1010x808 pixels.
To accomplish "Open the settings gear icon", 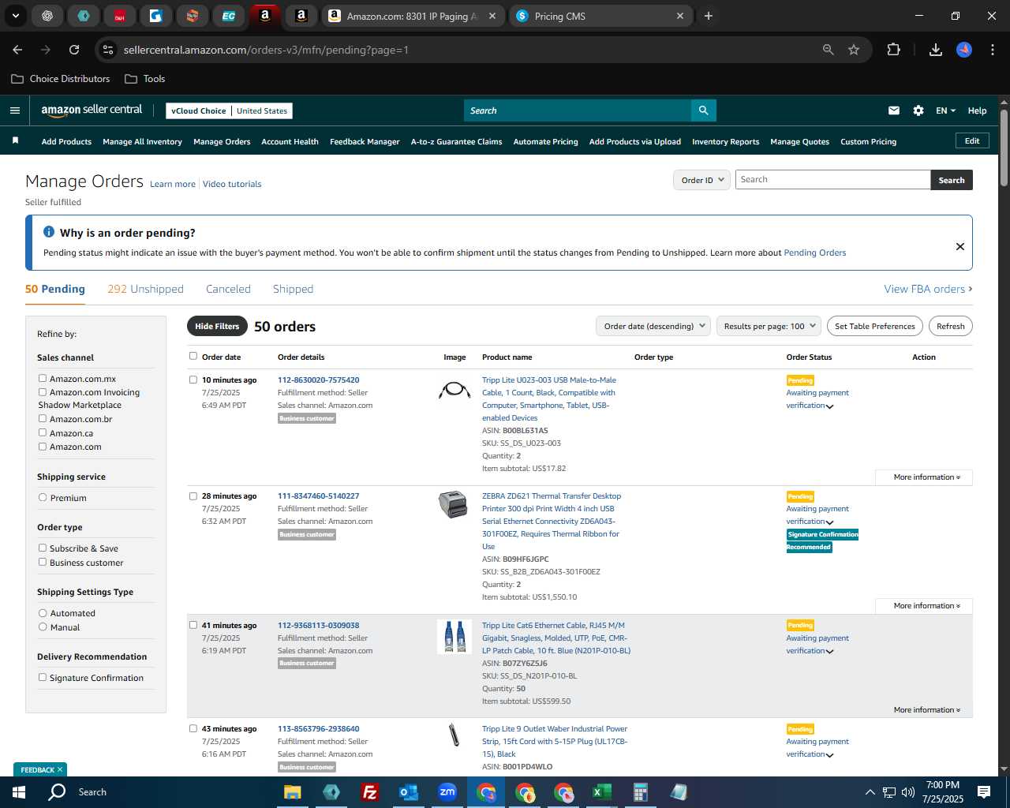I will 918,110.
